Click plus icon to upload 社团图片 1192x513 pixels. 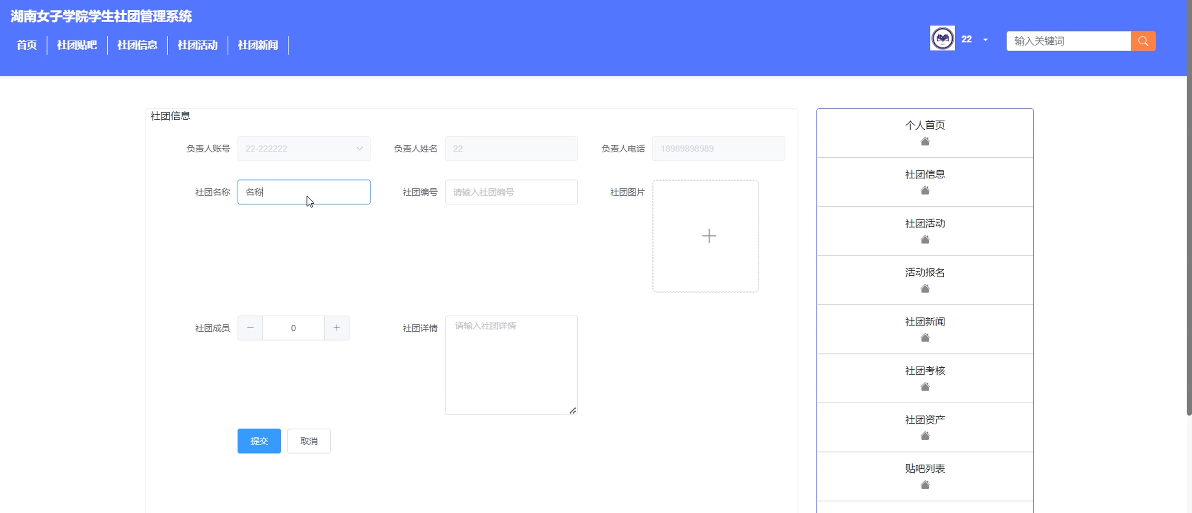708,236
